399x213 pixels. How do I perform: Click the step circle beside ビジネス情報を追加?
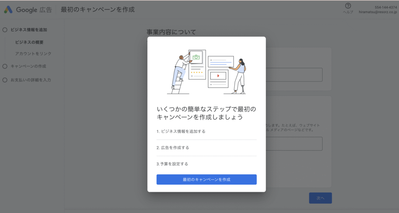5,30
